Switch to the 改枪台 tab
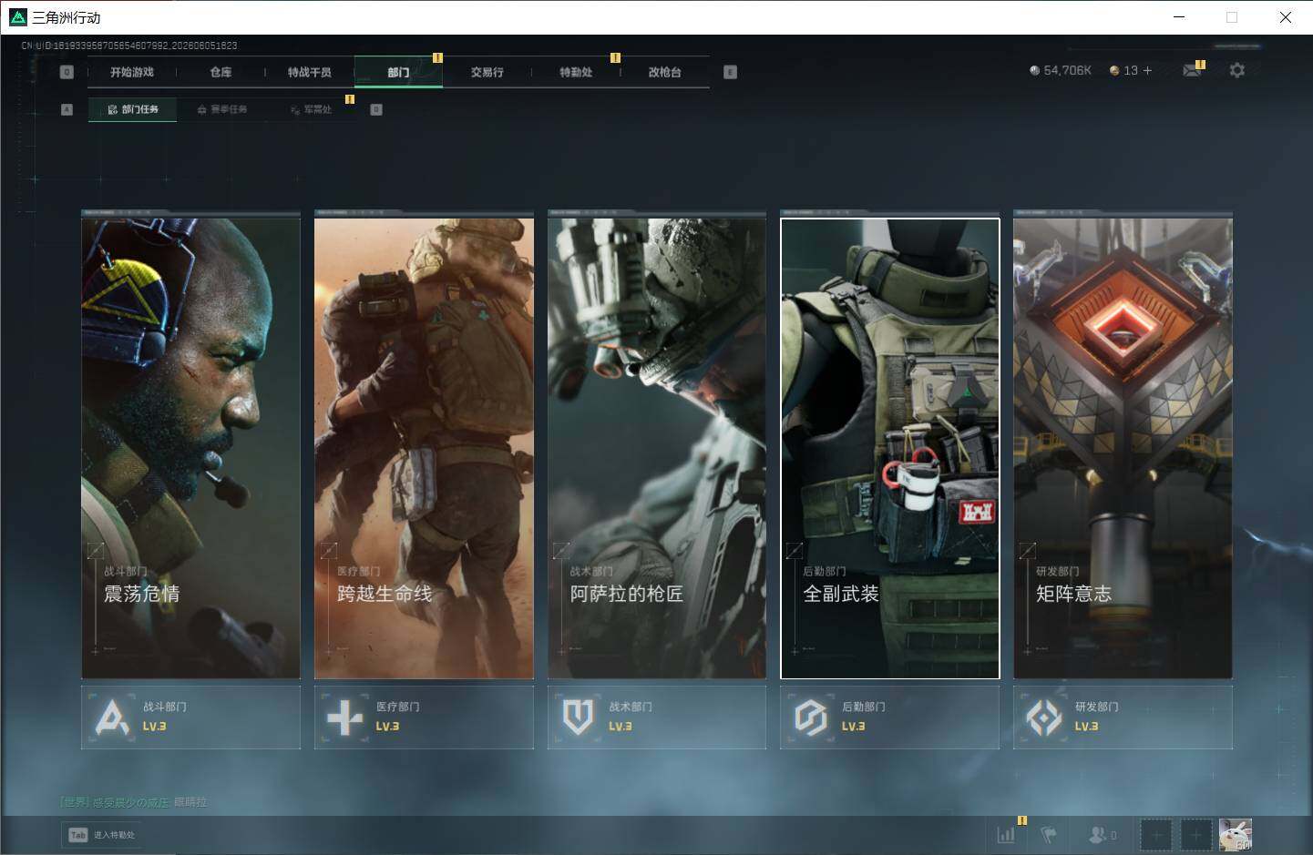This screenshot has width=1313, height=855. 664,72
